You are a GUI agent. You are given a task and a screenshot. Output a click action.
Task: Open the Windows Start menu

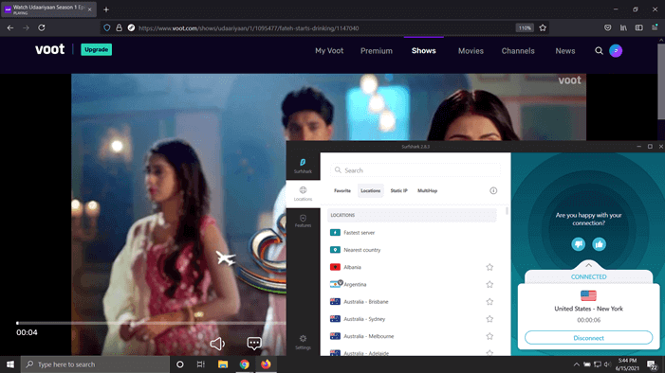(x=10, y=364)
